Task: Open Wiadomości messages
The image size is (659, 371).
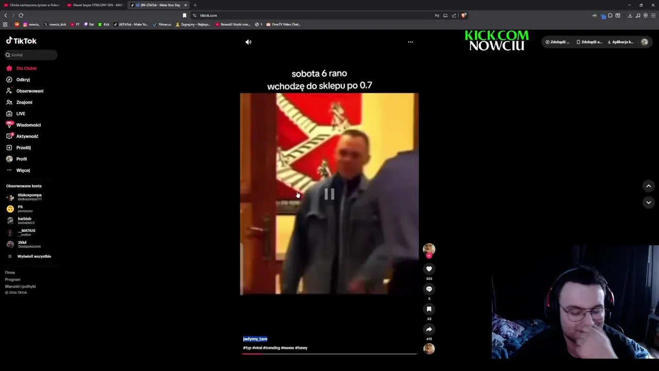Action: [x=24, y=125]
